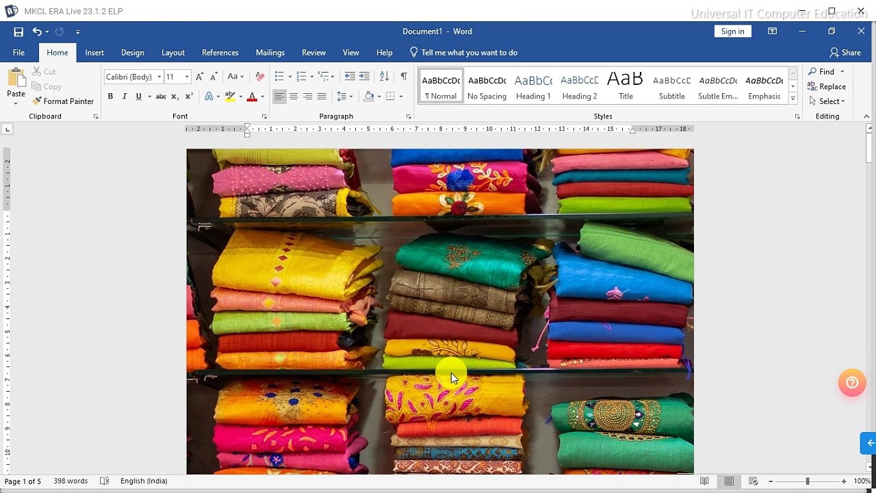The height and width of the screenshot is (493, 876).
Task: Click the zoom slider handle
Action: click(808, 481)
